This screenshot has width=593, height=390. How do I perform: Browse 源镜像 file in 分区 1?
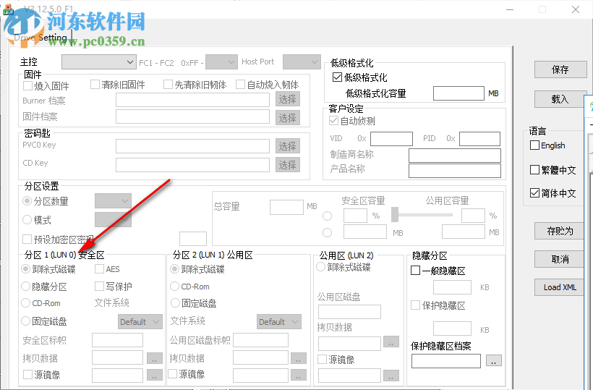pyautogui.click(x=154, y=375)
